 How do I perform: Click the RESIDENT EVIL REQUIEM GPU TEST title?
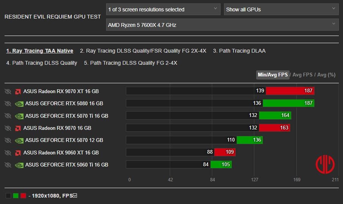click(53, 17)
